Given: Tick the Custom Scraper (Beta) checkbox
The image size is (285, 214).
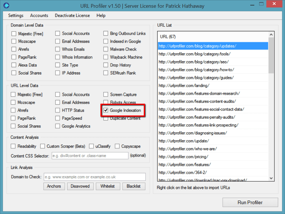Looking at the screenshot, I should pos(42,146).
